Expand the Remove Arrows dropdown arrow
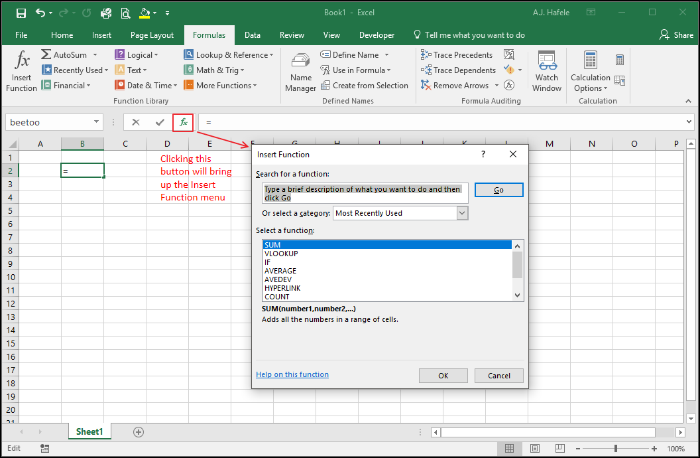Screen dimensions: 700x458 coord(496,86)
